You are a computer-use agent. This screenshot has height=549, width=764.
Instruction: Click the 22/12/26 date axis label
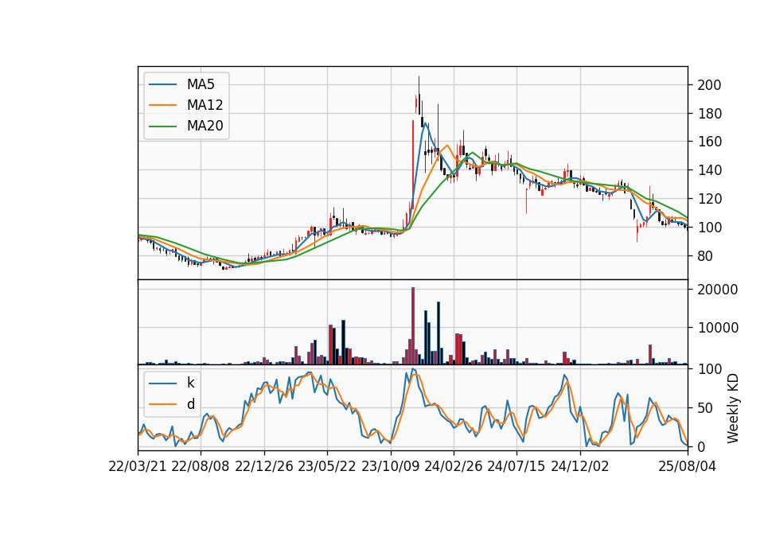pos(264,466)
